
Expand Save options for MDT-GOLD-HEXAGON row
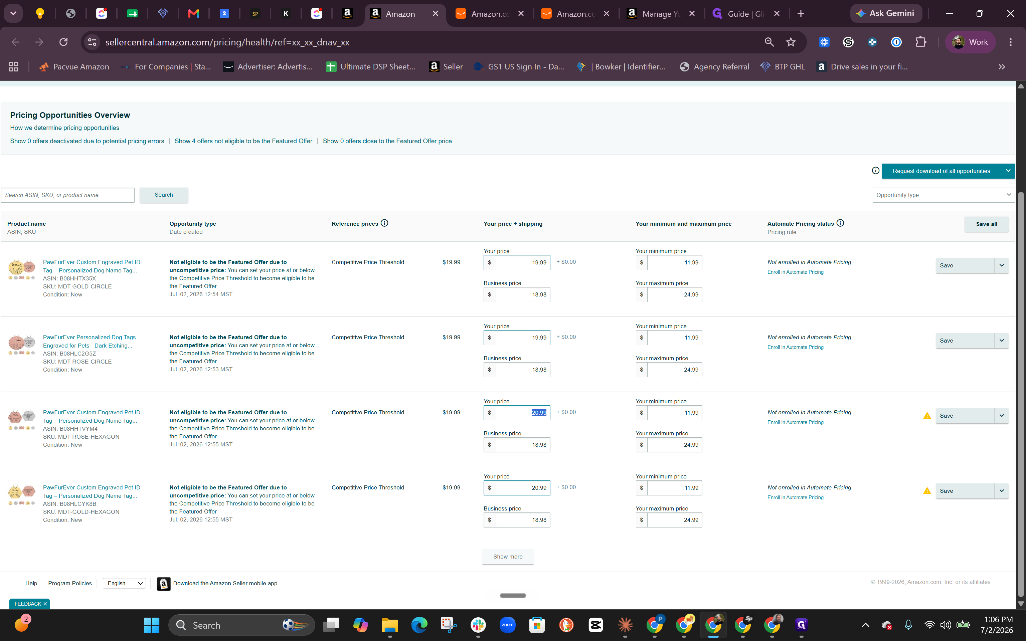click(1002, 490)
